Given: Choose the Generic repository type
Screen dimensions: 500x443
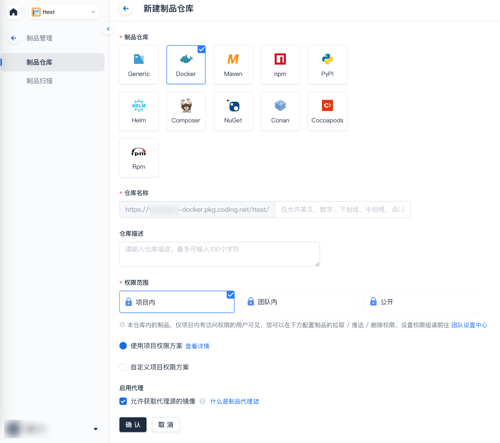Looking at the screenshot, I should click(x=139, y=65).
